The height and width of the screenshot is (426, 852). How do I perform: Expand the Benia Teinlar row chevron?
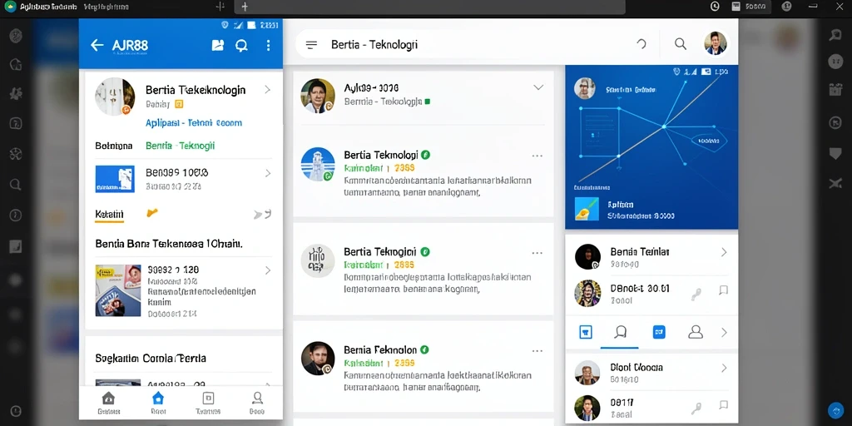pyautogui.click(x=724, y=252)
